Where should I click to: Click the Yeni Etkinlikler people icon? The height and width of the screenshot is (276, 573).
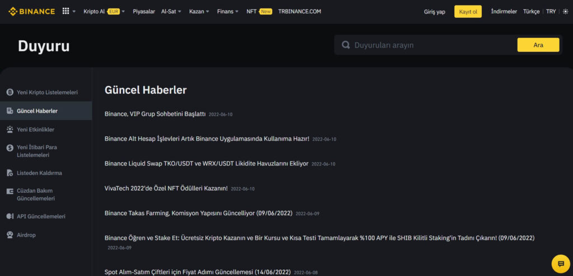coord(10,129)
